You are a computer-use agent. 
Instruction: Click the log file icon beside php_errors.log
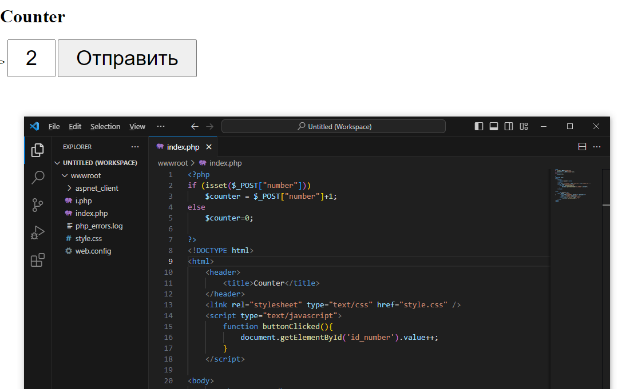pos(69,226)
